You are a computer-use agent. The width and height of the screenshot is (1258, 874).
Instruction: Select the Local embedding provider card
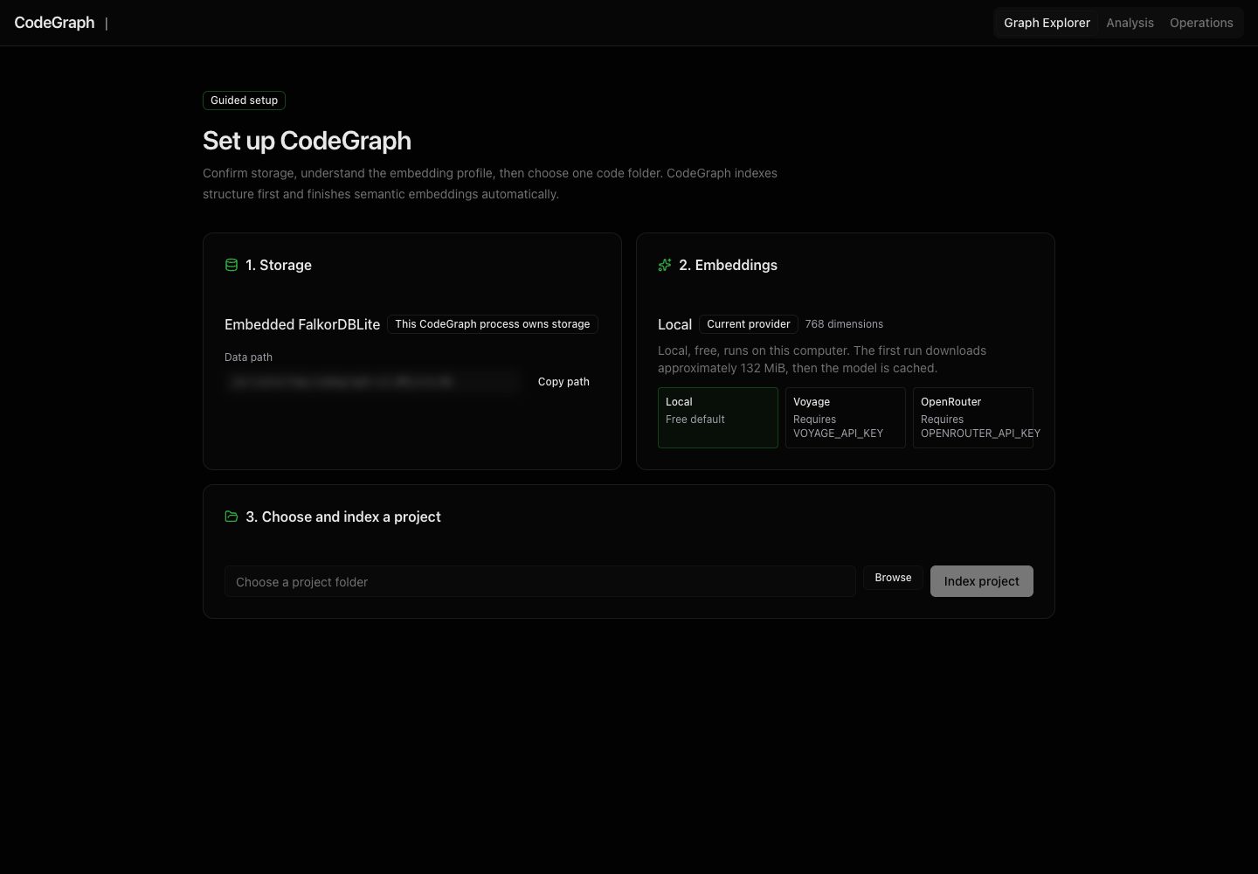718,418
